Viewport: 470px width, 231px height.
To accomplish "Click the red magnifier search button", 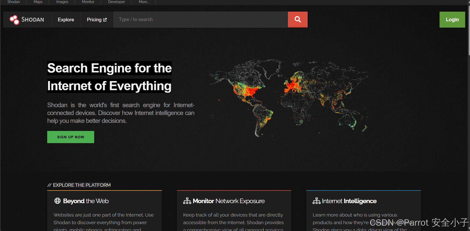I will tap(298, 20).
